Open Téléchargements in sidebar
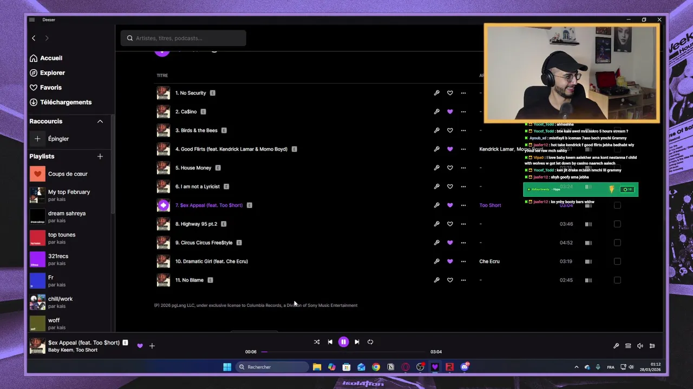Viewport: 693px width, 389px height. click(61, 102)
